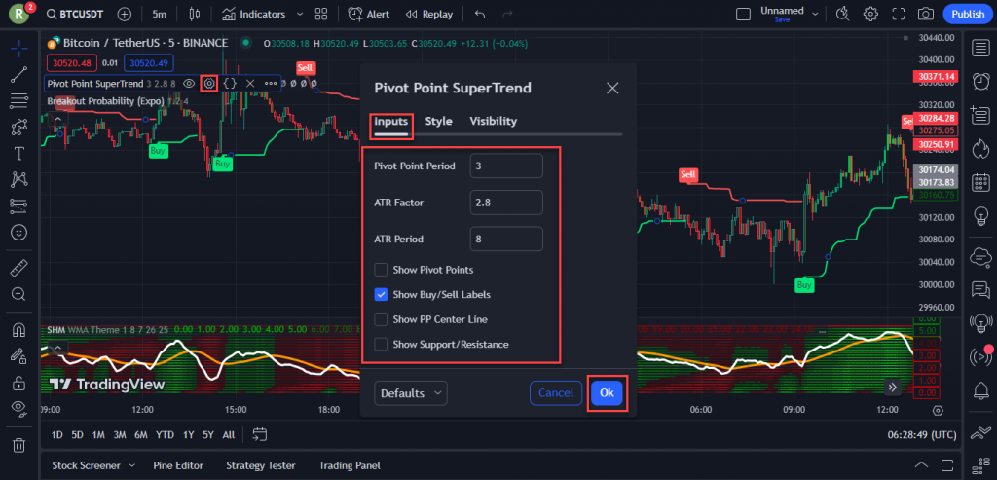Select the trend line drawing tool
The image size is (997, 480).
19,74
